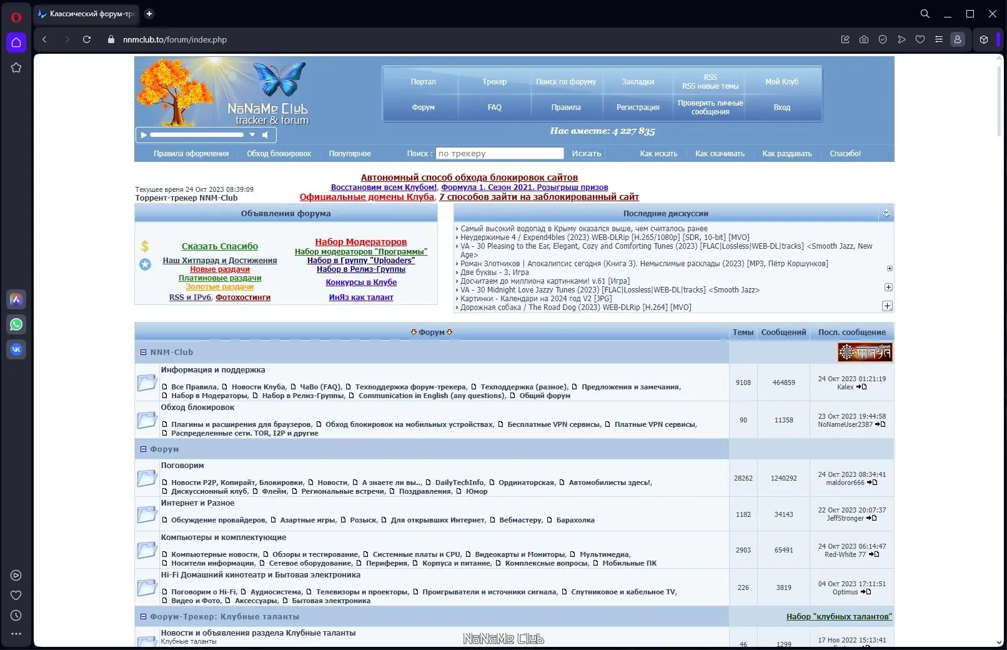This screenshot has width=1007, height=650.
Task: Collapse the Форум category
Action: tap(143, 449)
